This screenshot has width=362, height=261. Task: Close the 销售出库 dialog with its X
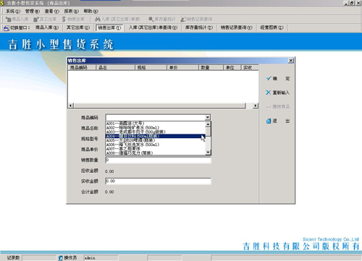tap(291, 61)
